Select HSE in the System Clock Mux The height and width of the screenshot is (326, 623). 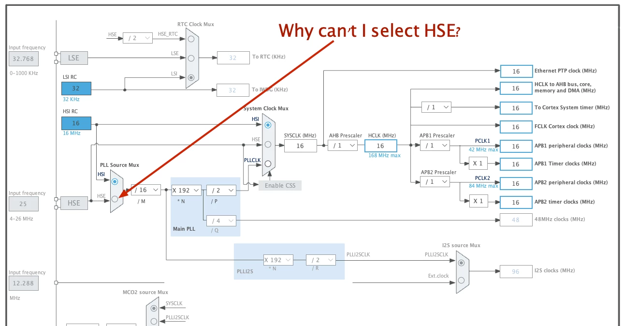(268, 144)
